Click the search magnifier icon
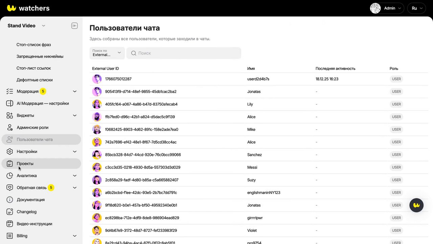 [134, 53]
